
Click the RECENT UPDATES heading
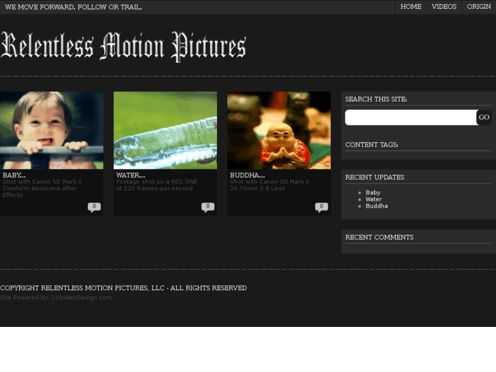375,177
